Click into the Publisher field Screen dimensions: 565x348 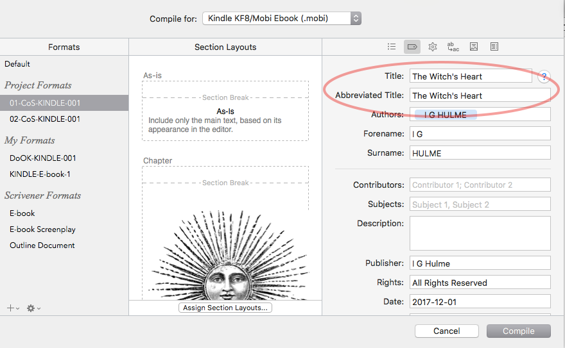point(480,263)
